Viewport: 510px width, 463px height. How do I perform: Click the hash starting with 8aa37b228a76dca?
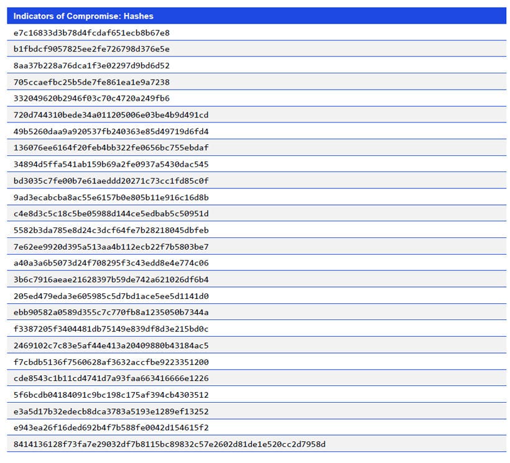pos(91,65)
